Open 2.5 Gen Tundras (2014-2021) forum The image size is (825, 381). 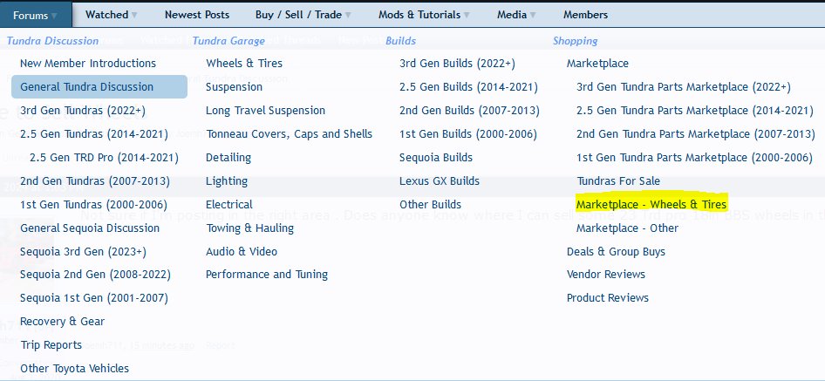coord(94,133)
